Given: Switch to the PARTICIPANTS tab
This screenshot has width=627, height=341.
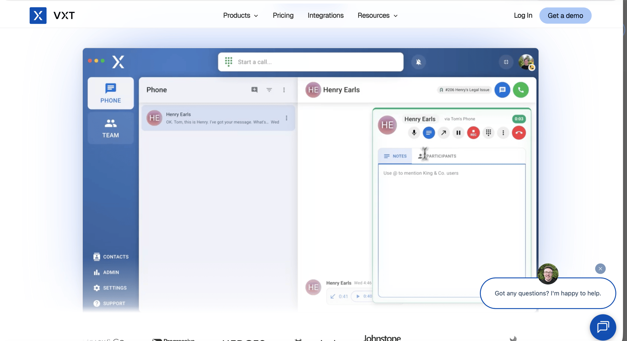Looking at the screenshot, I should point(437,156).
